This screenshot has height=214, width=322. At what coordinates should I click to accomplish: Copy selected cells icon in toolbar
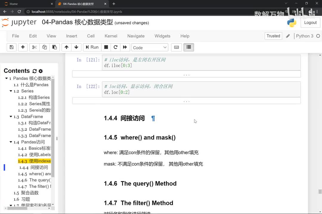[x=44, y=47]
